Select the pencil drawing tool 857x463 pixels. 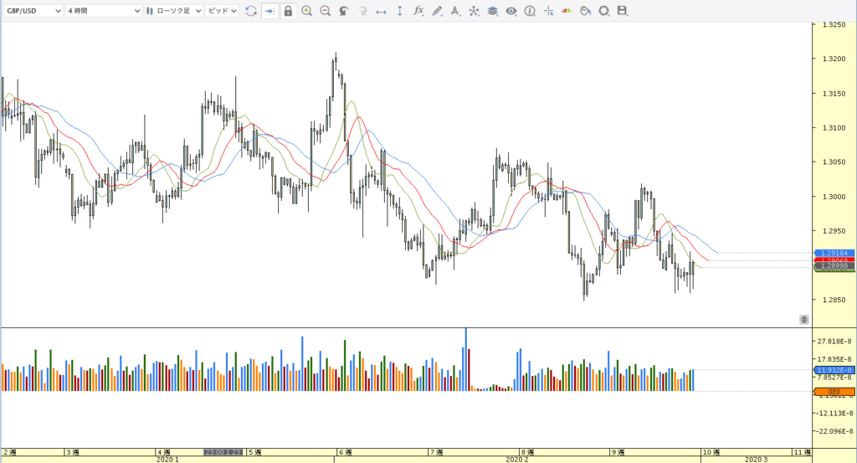pos(437,11)
